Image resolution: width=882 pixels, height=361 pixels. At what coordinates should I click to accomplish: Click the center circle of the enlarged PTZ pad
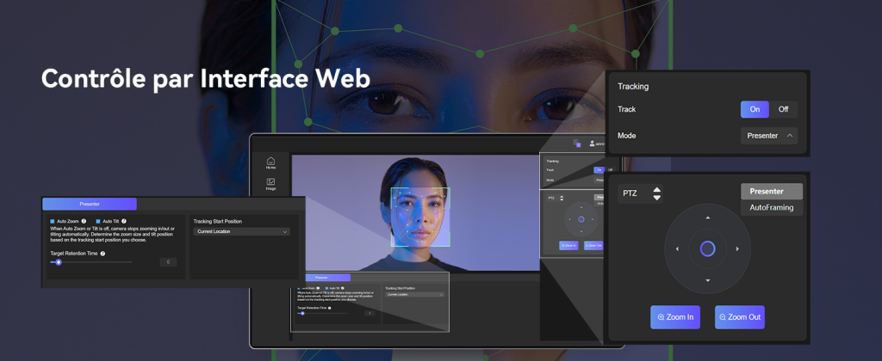(708, 248)
